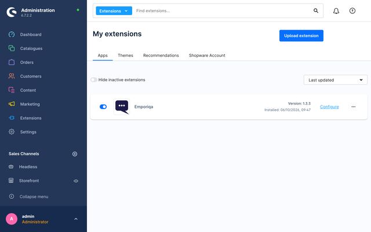Switch to the Apps tab
Image resolution: width=371 pixels, height=232 pixels.
coord(103,56)
